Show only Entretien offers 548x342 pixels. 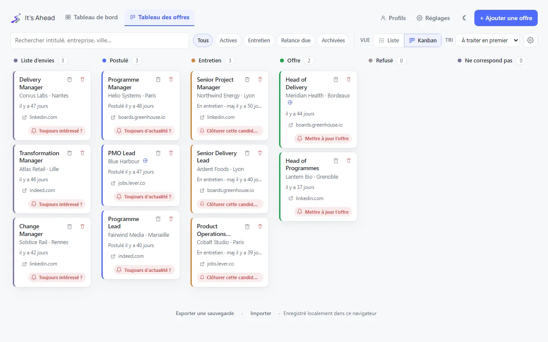[259, 40]
